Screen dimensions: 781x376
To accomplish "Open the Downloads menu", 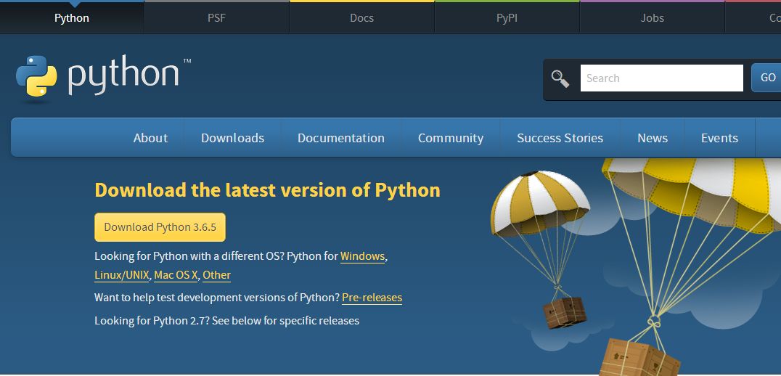I will coord(232,138).
